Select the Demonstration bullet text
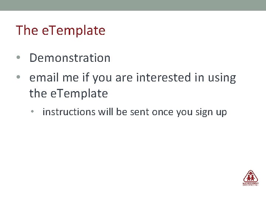Image resolution: width=266 pixels, height=200 pixels. point(70,58)
